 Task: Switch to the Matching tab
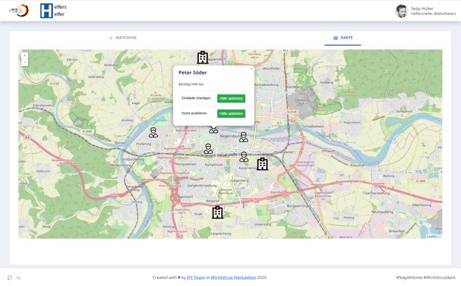coord(122,38)
